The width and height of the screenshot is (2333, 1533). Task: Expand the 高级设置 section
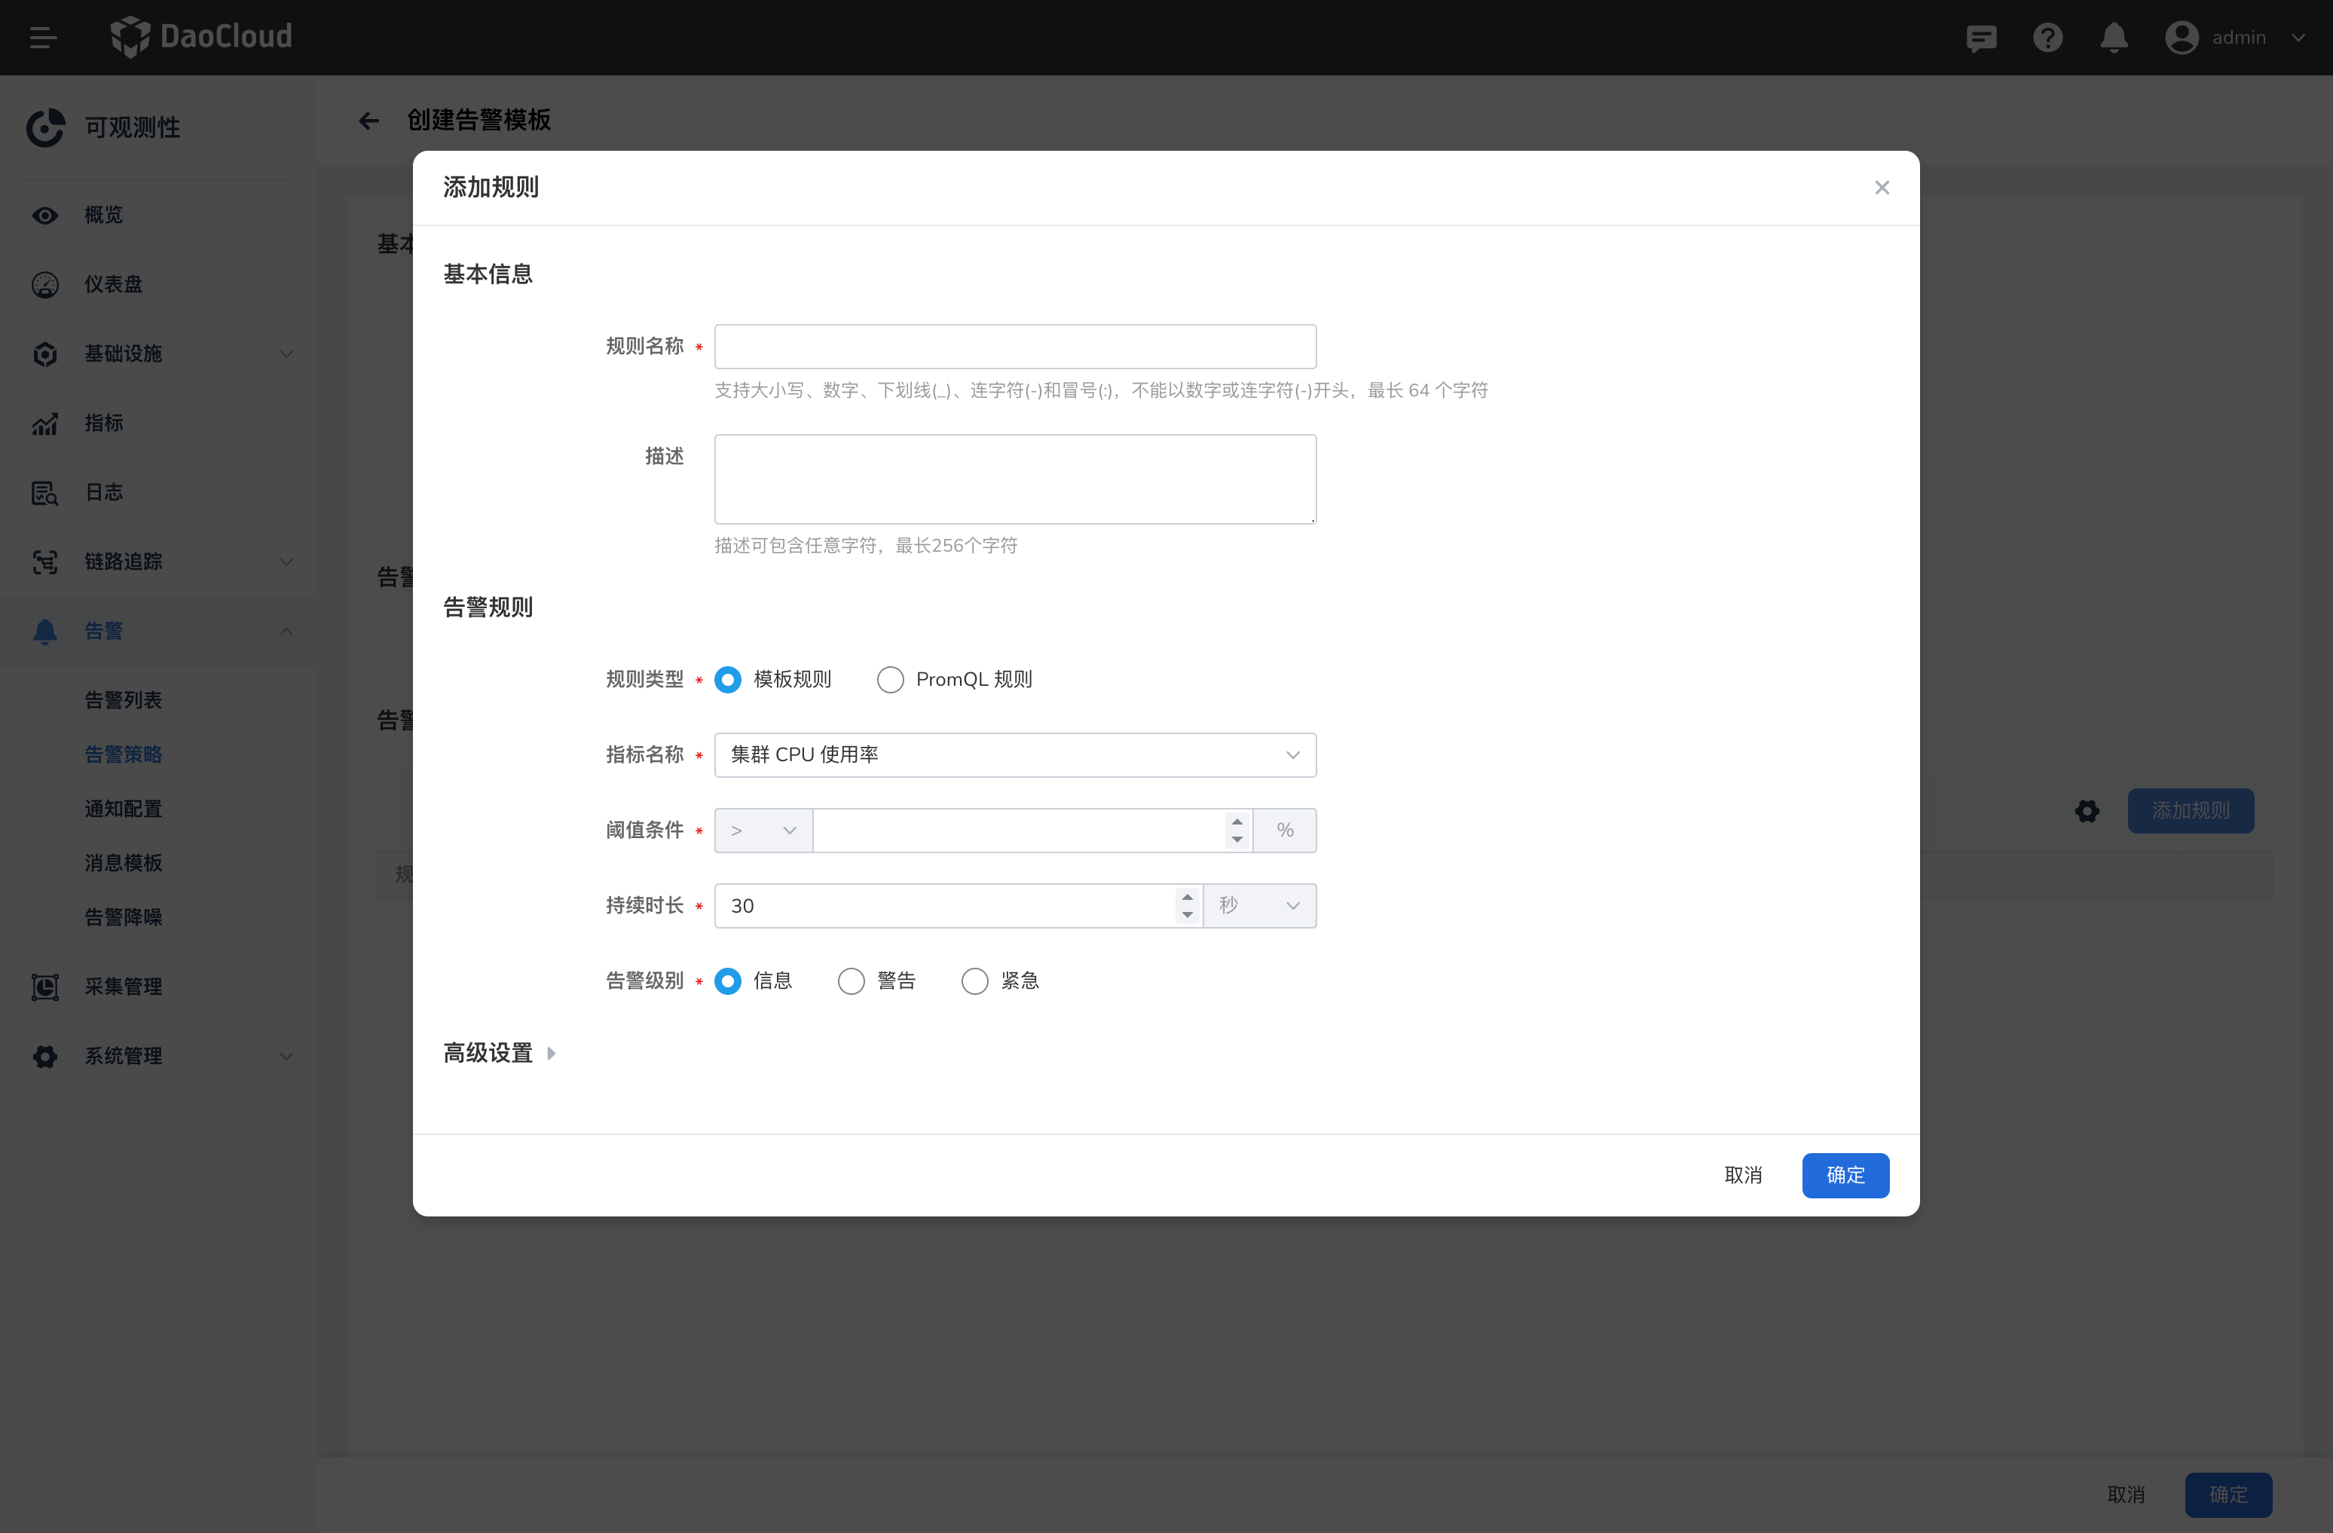[x=500, y=1053]
